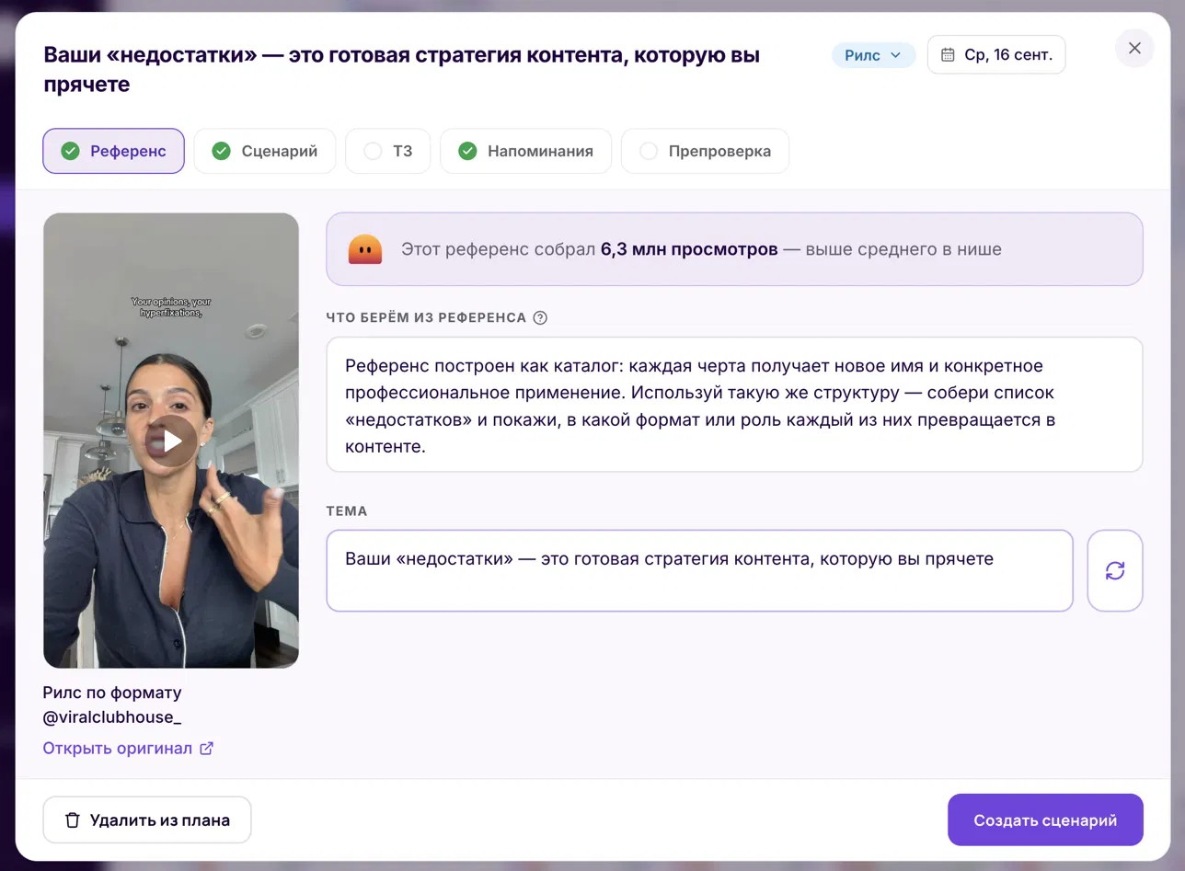Image resolution: width=1185 pixels, height=871 pixels.
Task: Click the ЧТО БЕРЁМ ИЗ РЕФЕРЕНСА label
Action: (426, 317)
